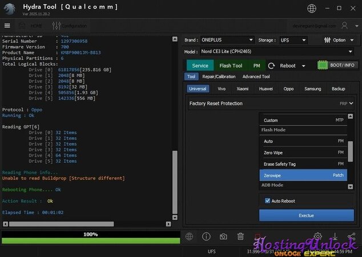Image resolution: width=362 pixels, height=257 pixels.
Task: Click the Execute button
Action: [x=306, y=216]
